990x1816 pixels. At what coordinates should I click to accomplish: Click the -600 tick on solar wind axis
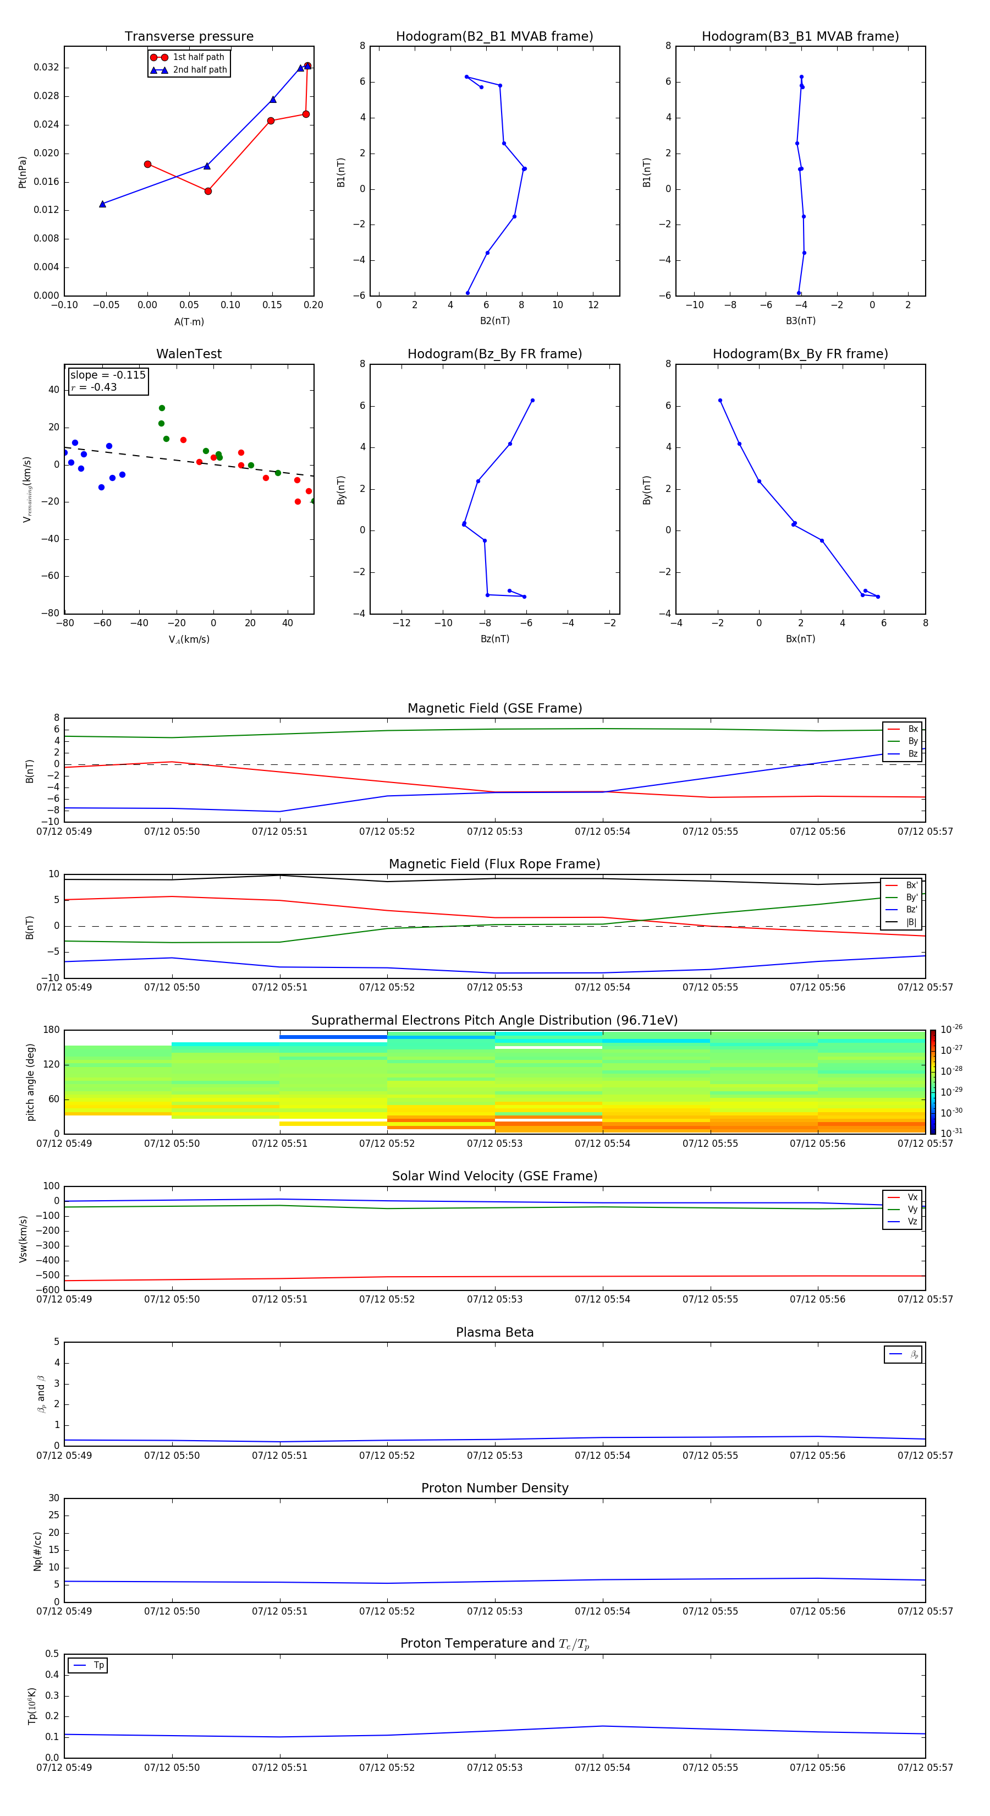(x=47, y=1290)
